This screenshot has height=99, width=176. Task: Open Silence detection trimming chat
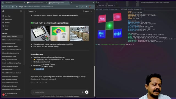click(10, 53)
